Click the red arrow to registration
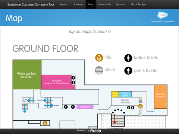This screenshot has width=179, height=134. (114, 119)
